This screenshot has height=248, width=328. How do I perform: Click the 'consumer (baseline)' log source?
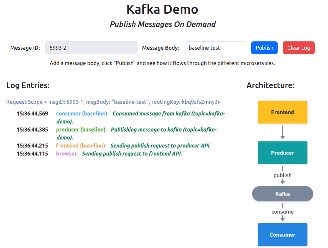coord(81,113)
